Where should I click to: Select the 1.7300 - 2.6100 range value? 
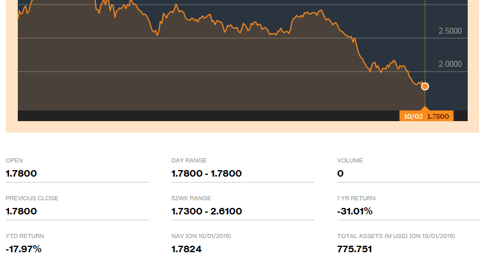pos(206,211)
